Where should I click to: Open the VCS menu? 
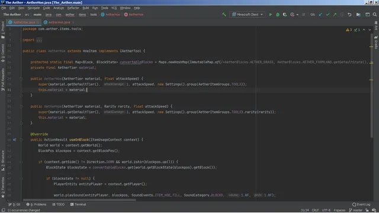(114, 8)
